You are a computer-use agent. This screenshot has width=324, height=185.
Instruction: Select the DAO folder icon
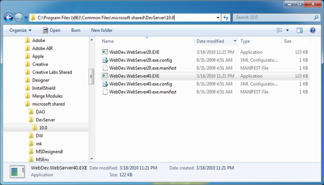[31, 112]
